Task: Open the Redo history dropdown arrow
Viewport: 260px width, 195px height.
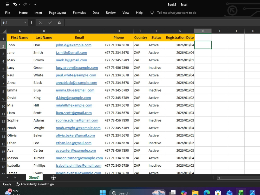Action: [x=30, y=4]
